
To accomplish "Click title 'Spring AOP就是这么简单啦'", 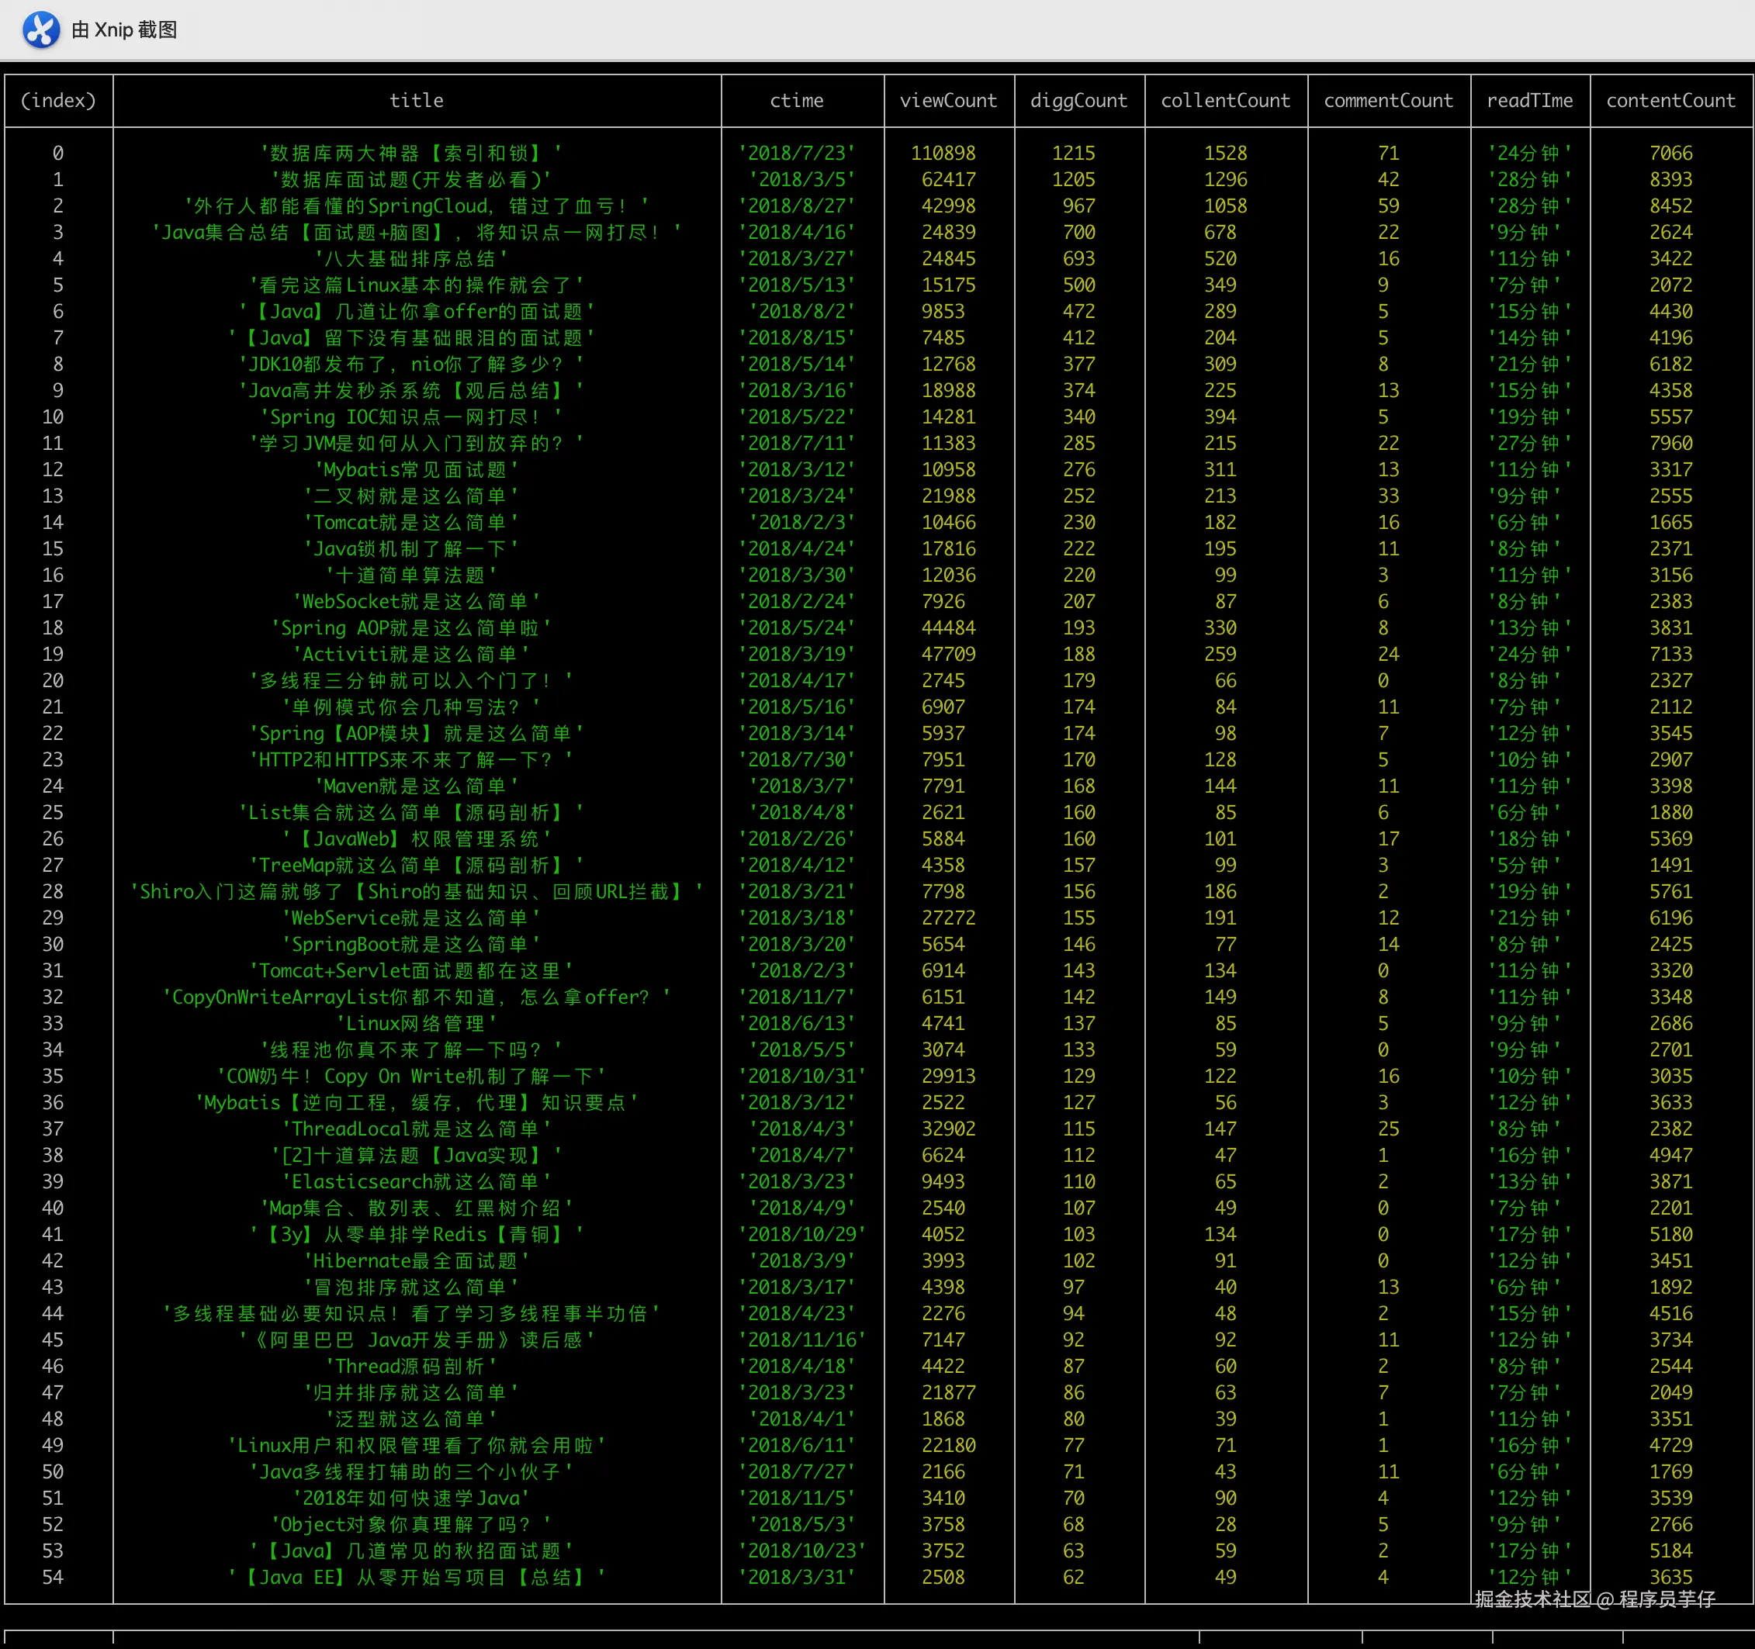I will click(410, 627).
